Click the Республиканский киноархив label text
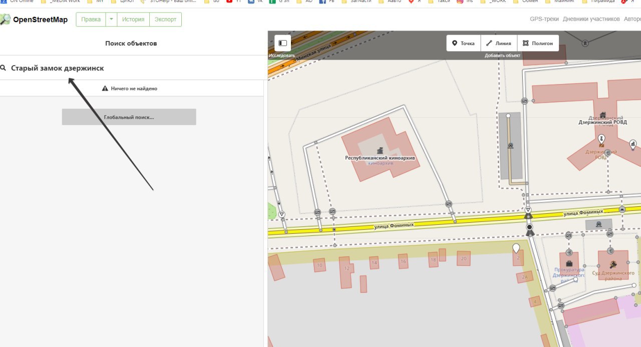 coord(380,158)
